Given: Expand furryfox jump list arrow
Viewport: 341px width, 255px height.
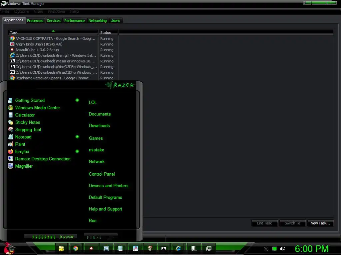Looking at the screenshot, I should pos(77,151).
